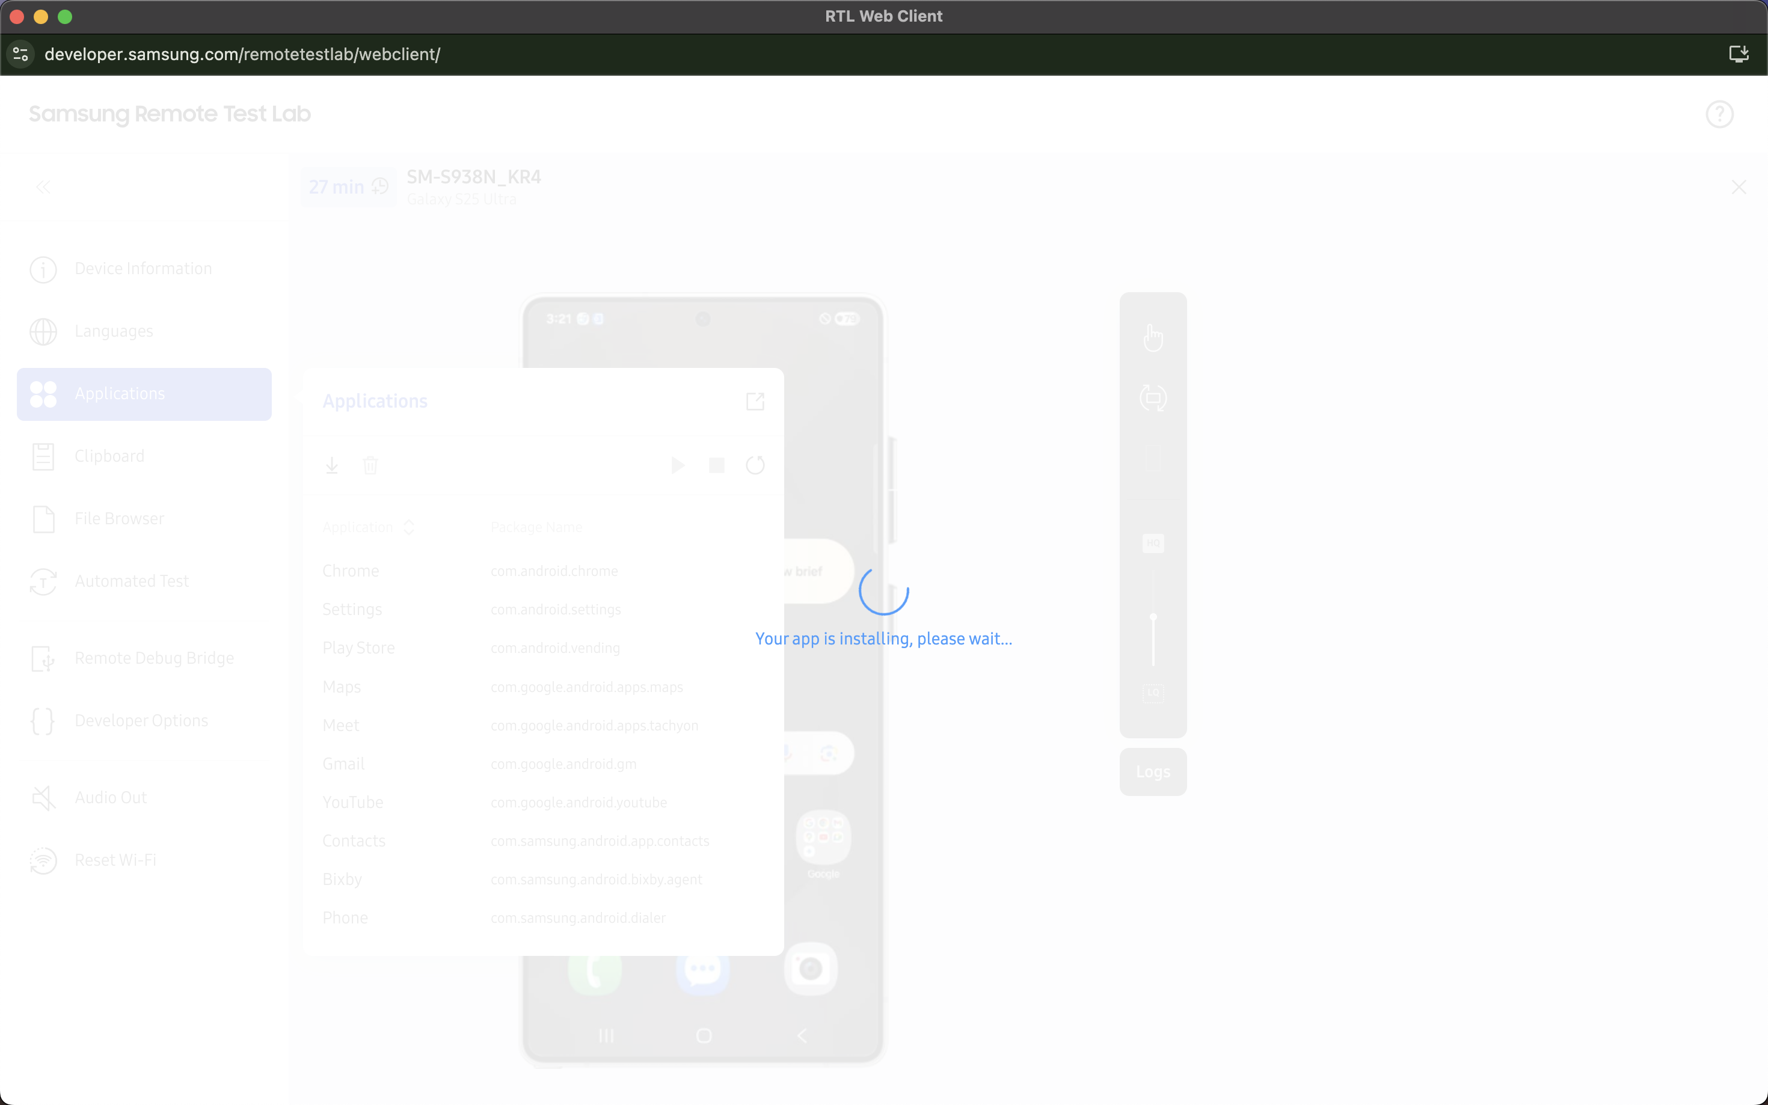The image size is (1768, 1105).
Task: Click the site settings icon in address bar
Action: point(20,54)
